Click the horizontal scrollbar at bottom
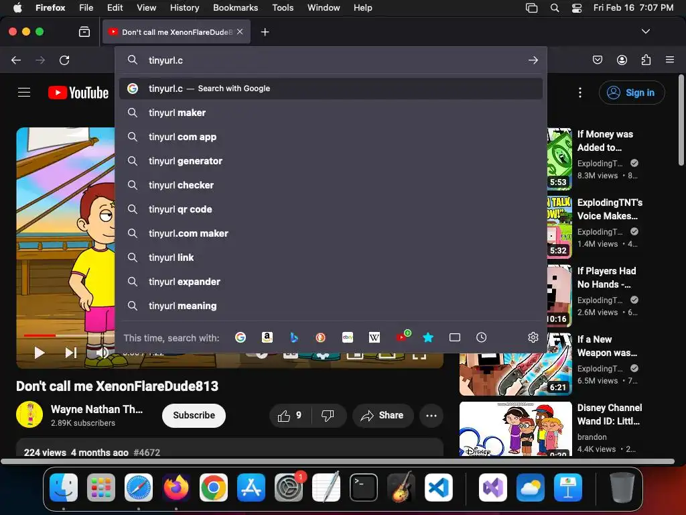This screenshot has width=686, height=515. click(x=338, y=461)
